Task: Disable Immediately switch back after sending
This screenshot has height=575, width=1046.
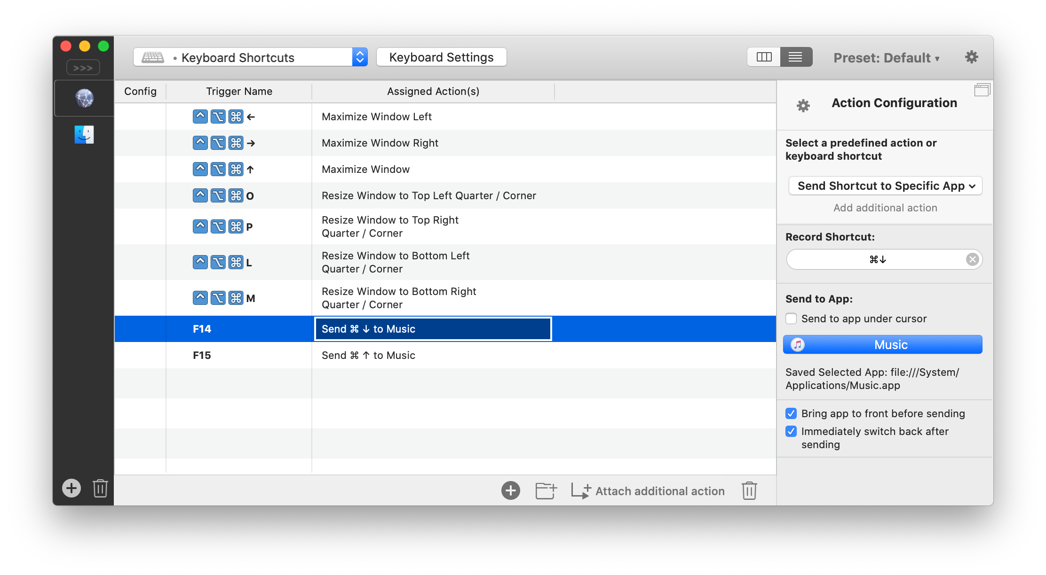Action: click(x=791, y=431)
